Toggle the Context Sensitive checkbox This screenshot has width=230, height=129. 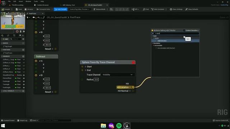pos(184,30)
